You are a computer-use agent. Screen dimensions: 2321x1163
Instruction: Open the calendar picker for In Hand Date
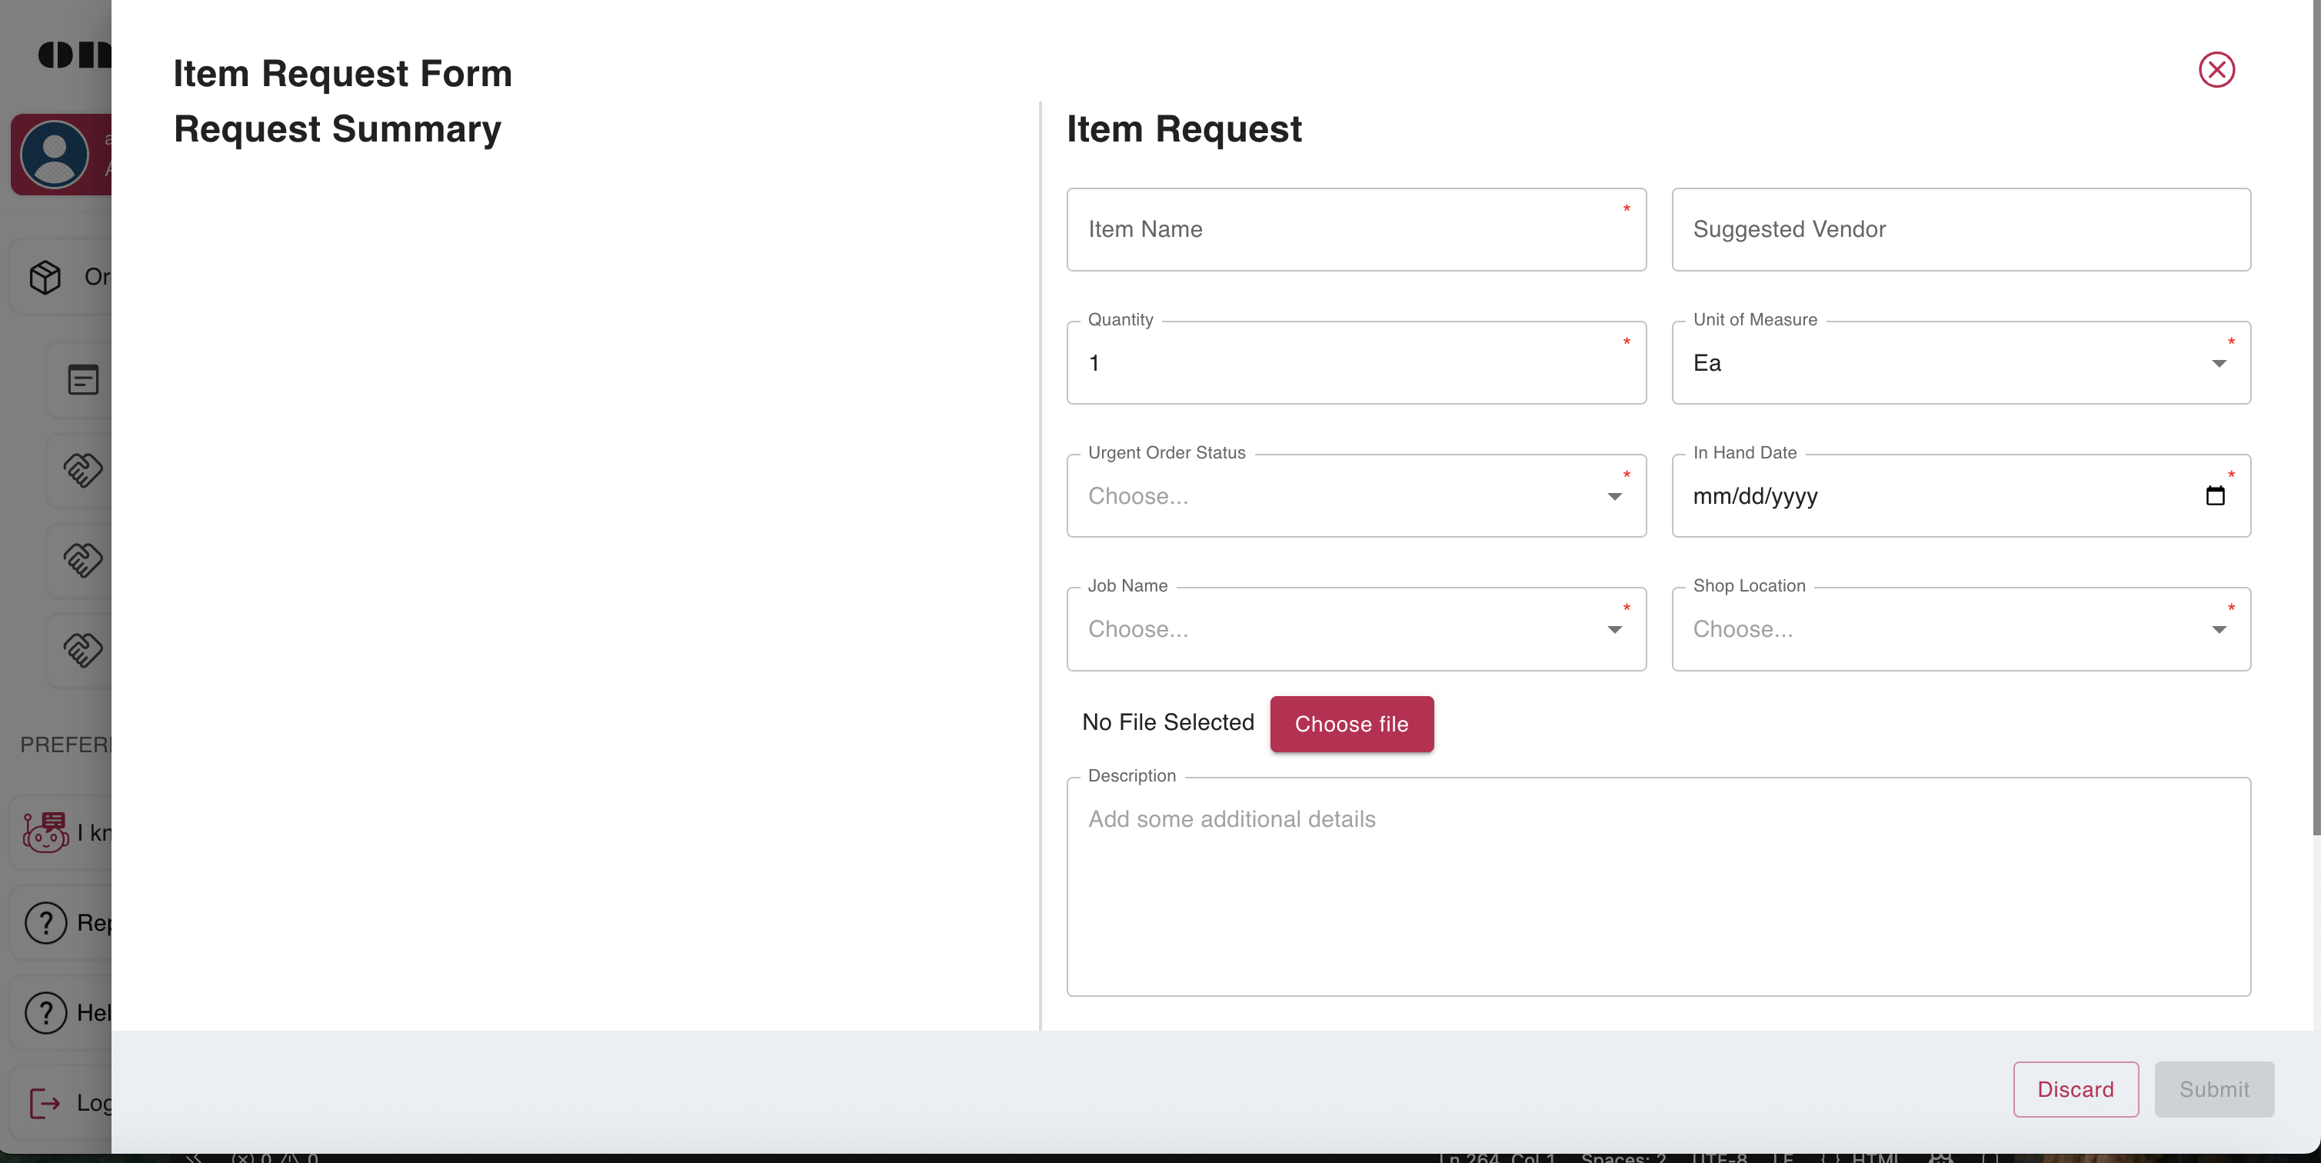click(2216, 495)
